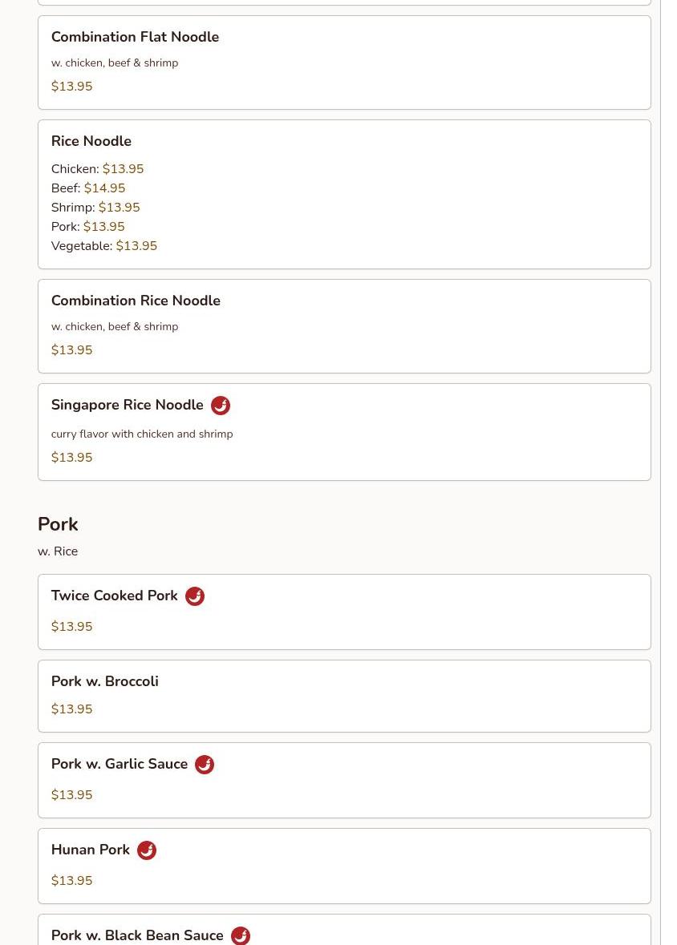This screenshot has width=677, height=945.
Task: Click the Singapore Rice Noodle curry description
Action: pyautogui.click(x=142, y=434)
